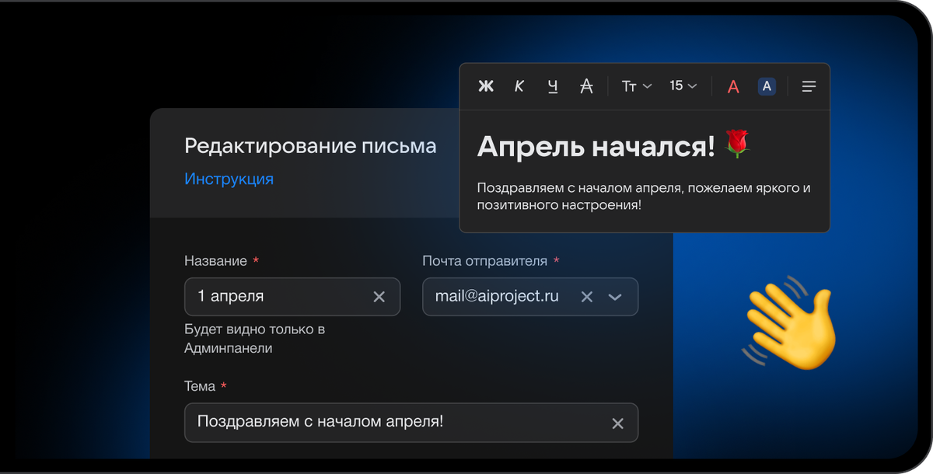
Task: Clear the Тема field with the X
Action: [x=618, y=423]
